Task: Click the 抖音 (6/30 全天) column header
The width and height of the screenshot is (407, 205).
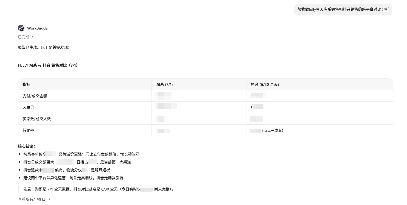Action: point(265,84)
